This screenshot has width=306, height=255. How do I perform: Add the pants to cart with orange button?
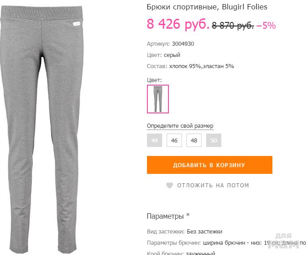[x=209, y=165]
